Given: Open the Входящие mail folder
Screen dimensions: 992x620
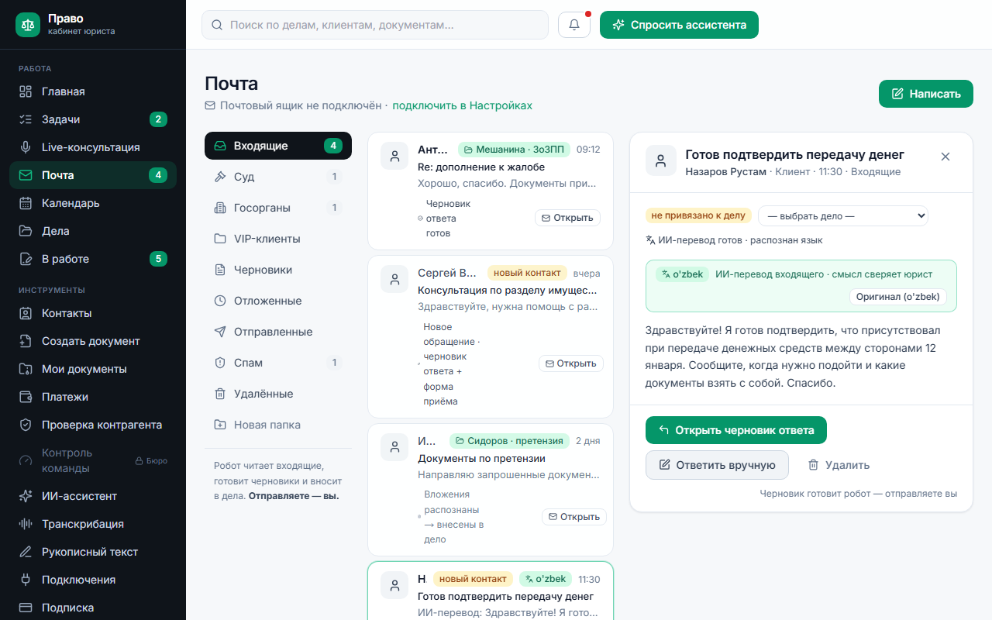Looking at the screenshot, I should 278,146.
